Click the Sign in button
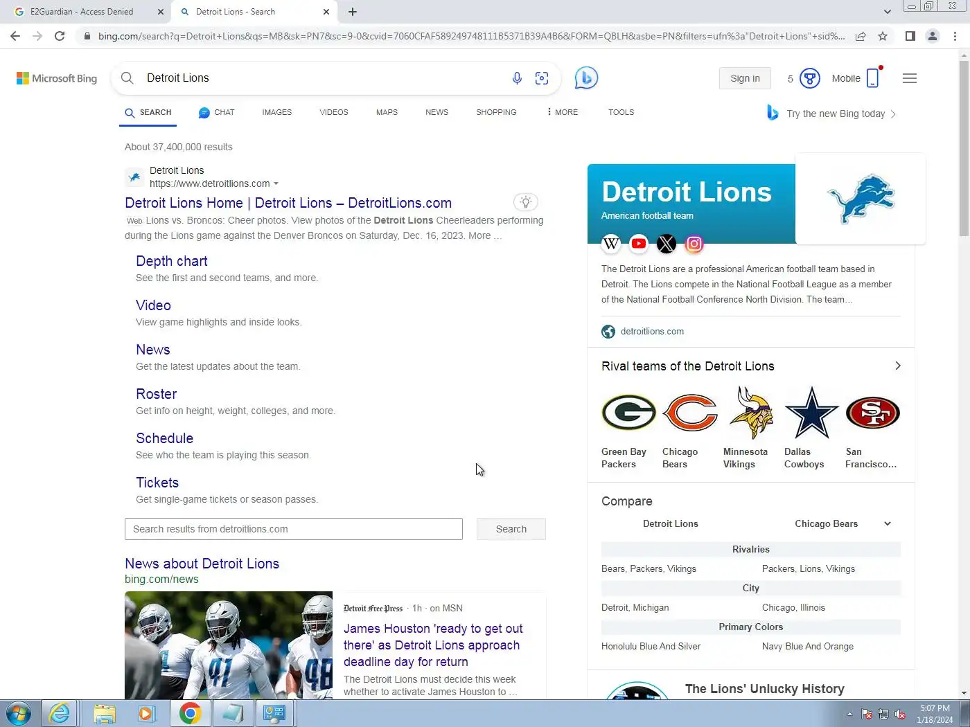 click(x=745, y=78)
